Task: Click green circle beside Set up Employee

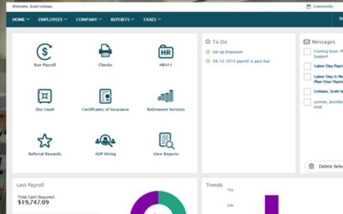Action: [x=208, y=52]
